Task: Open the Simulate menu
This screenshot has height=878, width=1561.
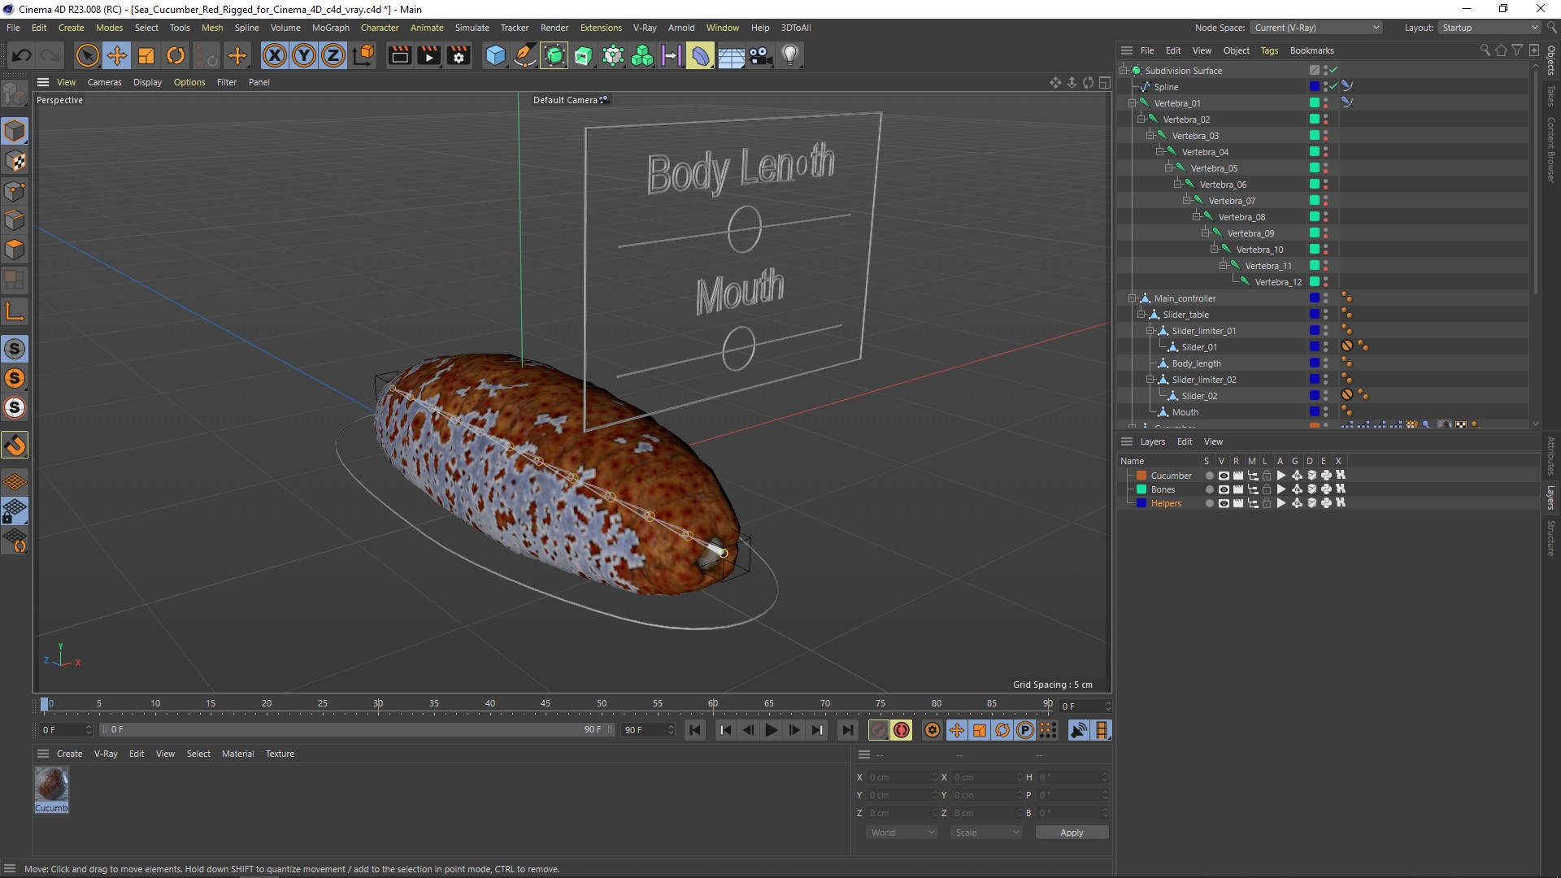Action: coord(472,27)
